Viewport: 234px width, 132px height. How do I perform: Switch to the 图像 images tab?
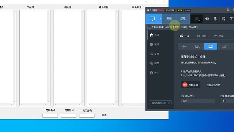219,36
